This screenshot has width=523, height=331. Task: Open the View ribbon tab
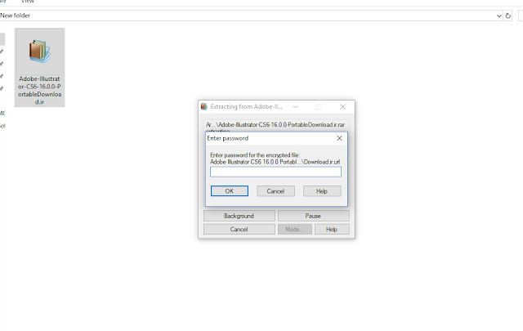click(27, 2)
